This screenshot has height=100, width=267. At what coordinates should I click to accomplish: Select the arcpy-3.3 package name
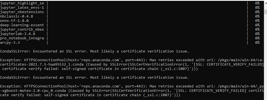point(10,43)
